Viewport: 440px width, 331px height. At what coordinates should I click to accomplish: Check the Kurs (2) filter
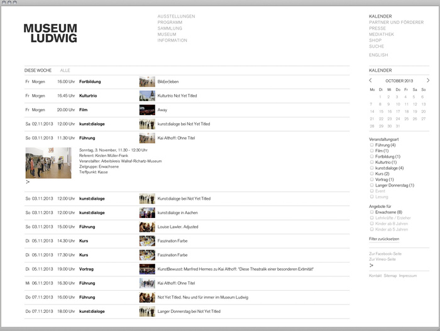point(371,173)
